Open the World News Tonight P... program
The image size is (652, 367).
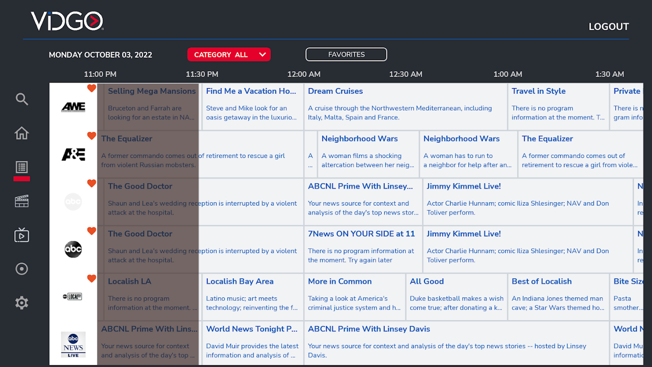coord(253,343)
